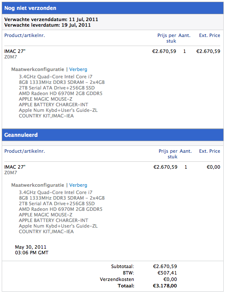The height and width of the screenshot is (293, 225).
Task: Click the Aant. header in the Geannuleerd table
Action: click(x=186, y=151)
